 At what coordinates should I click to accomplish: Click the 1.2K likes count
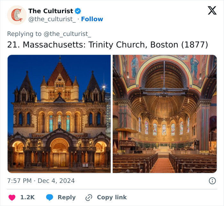click(x=28, y=197)
